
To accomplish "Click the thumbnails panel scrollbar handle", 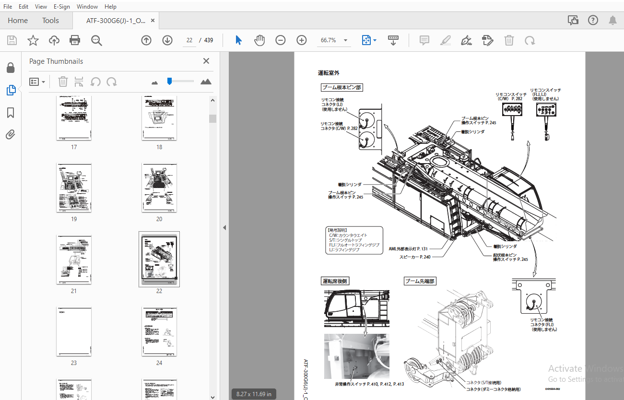I will (212, 118).
